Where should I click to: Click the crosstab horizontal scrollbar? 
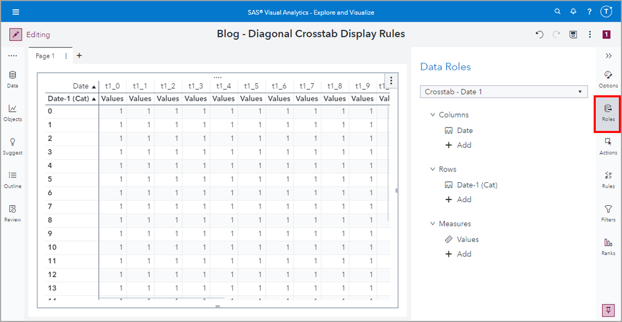point(161,298)
